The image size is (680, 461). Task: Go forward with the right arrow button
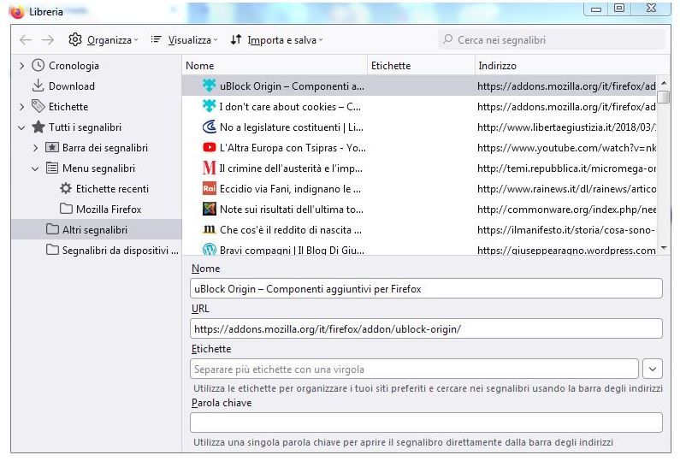48,40
